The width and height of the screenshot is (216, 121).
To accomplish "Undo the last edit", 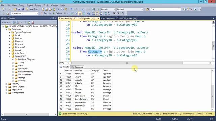I will pyautogui.click(x=71, y=9).
